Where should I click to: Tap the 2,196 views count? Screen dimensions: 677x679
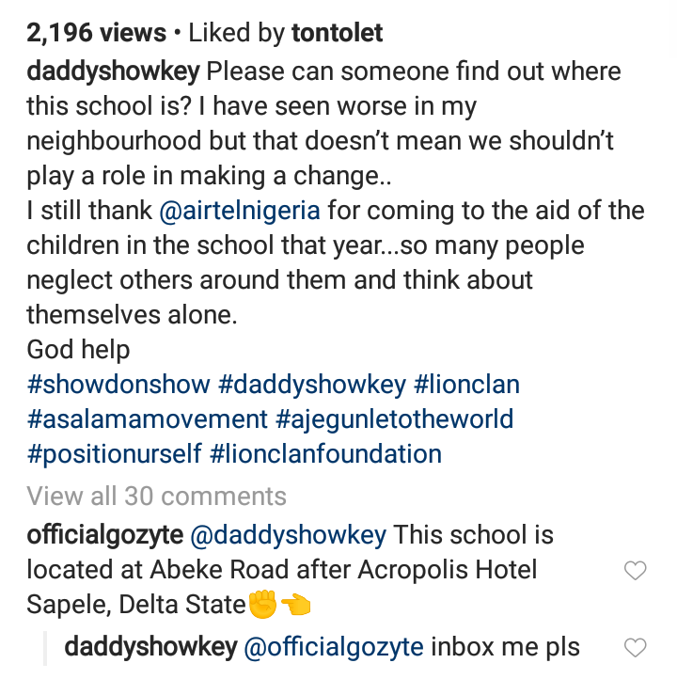[94, 34]
